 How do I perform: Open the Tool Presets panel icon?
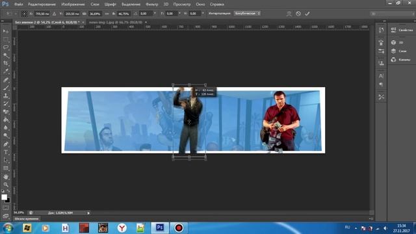point(382,97)
